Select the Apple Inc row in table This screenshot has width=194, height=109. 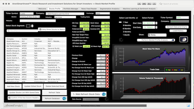click(x=36, y=63)
